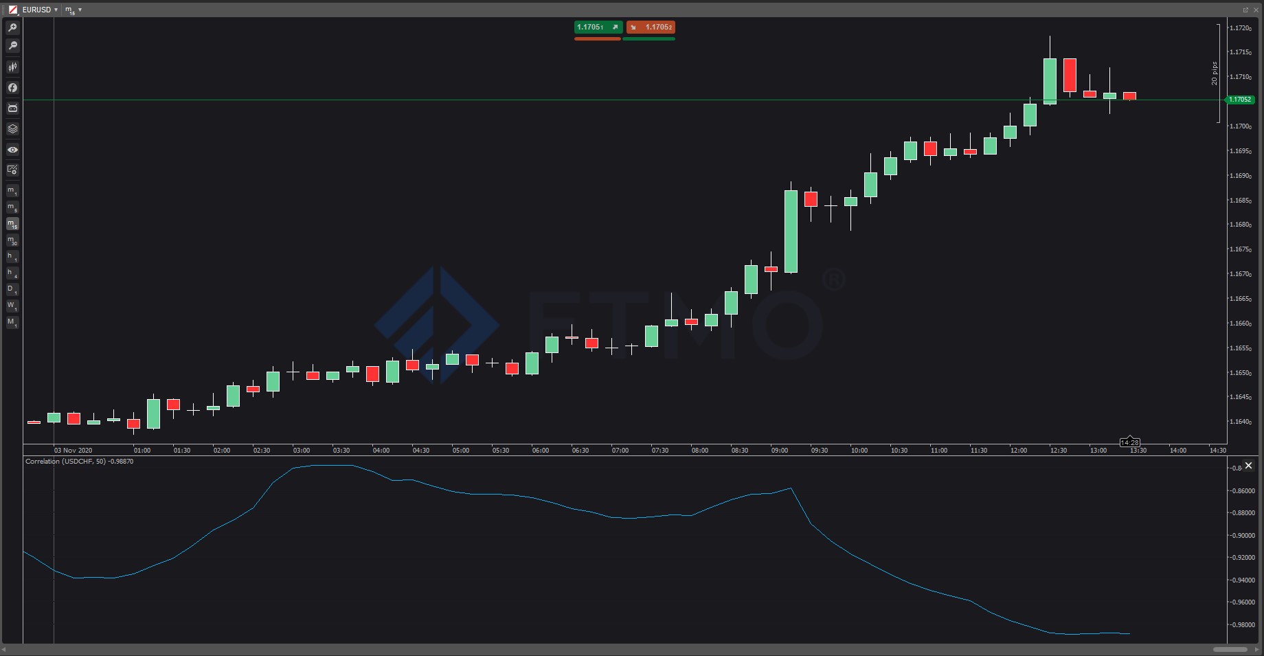The height and width of the screenshot is (656, 1264).
Task: Zoom in the chart with magnifier plus
Action: pyautogui.click(x=12, y=28)
